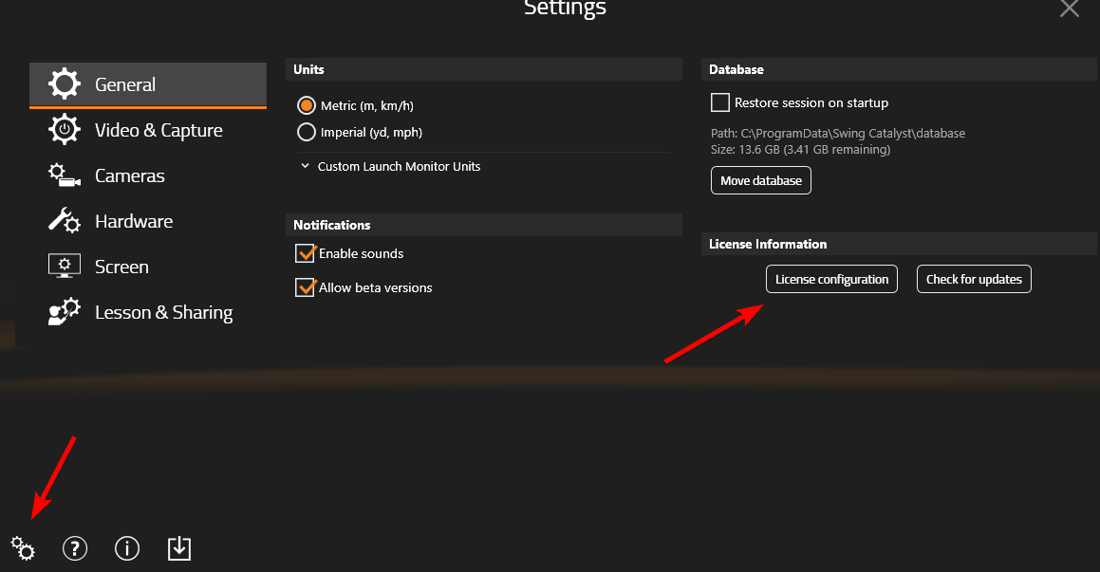This screenshot has width=1100, height=572.
Task: Toggle Enable sounds checkbox
Action: (x=305, y=253)
